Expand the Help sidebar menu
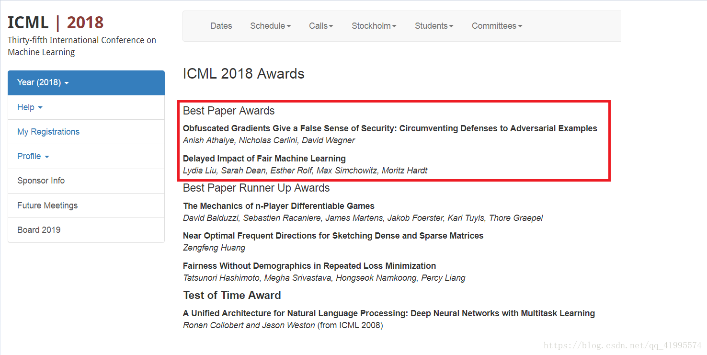This screenshot has width=707, height=355. [x=86, y=107]
